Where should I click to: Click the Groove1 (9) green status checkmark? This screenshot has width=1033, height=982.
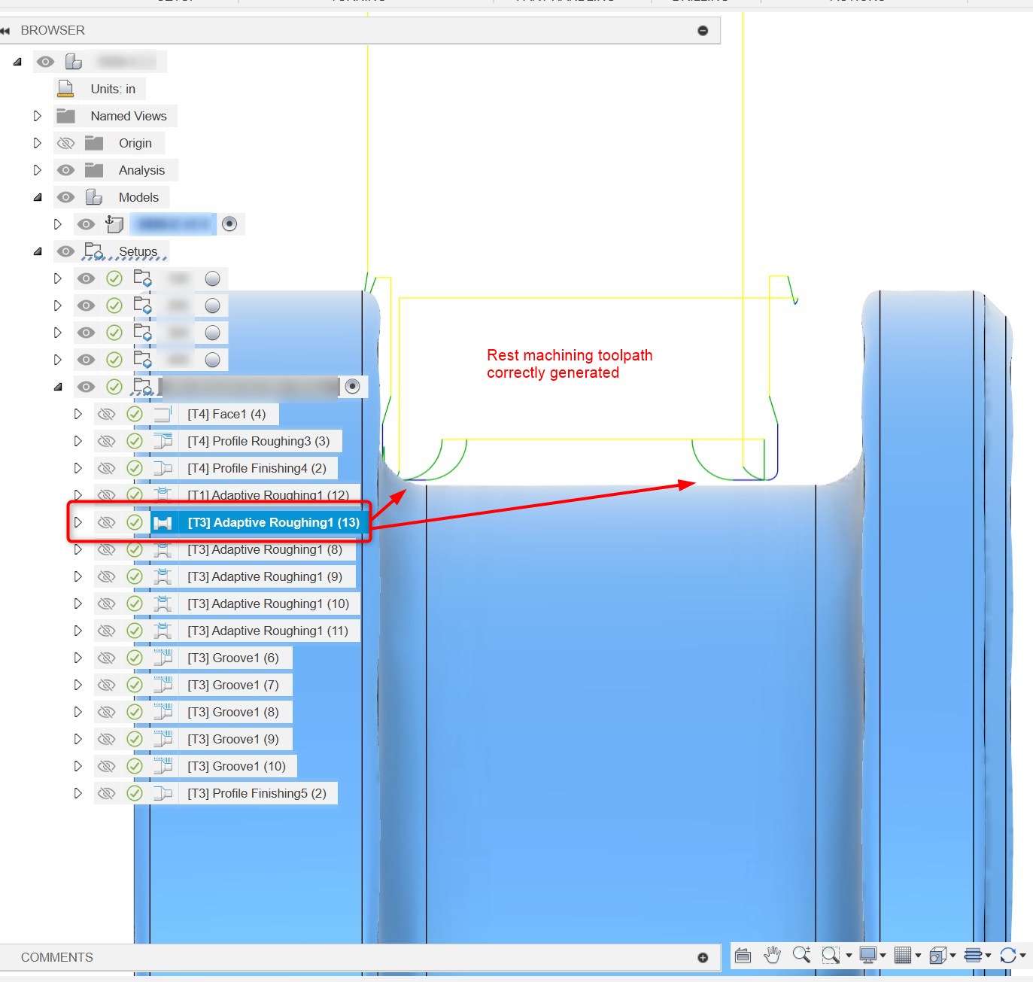[x=135, y=739]
